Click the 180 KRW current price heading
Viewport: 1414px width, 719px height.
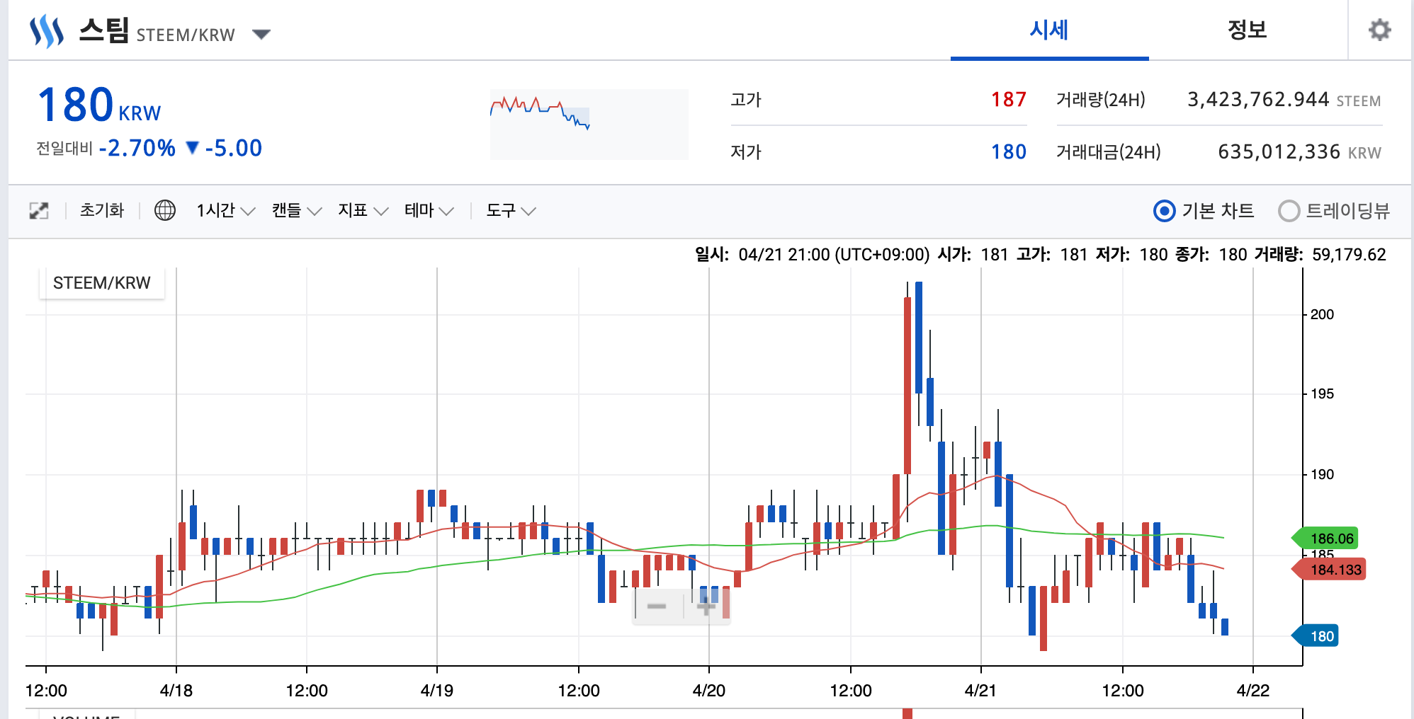tap(99, 105)
